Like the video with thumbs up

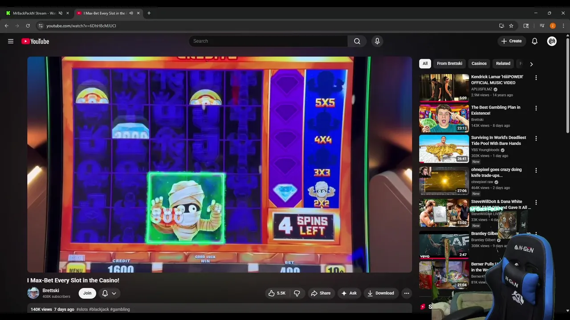[x=277, y=293]
